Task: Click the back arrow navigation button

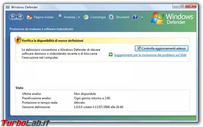Action: (12, 17)
